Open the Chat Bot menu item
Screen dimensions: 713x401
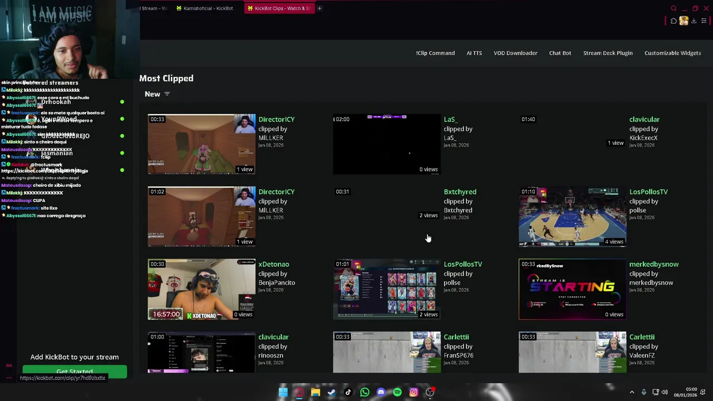[x=560, y=53]
